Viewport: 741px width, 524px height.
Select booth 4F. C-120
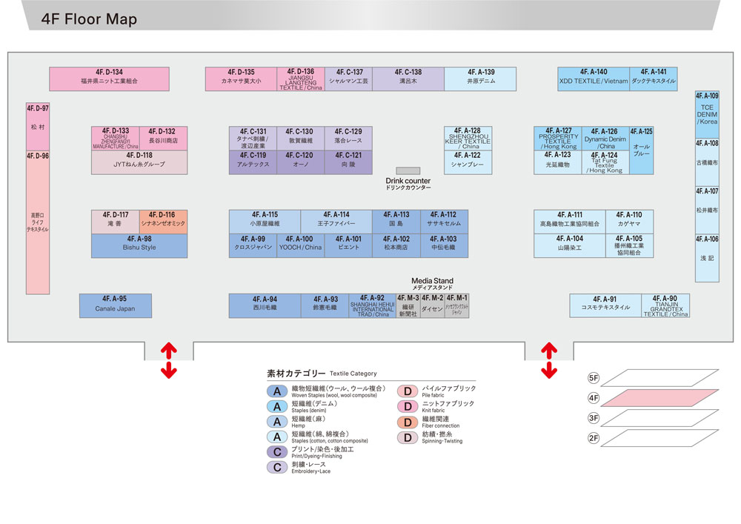pos(301,162)
